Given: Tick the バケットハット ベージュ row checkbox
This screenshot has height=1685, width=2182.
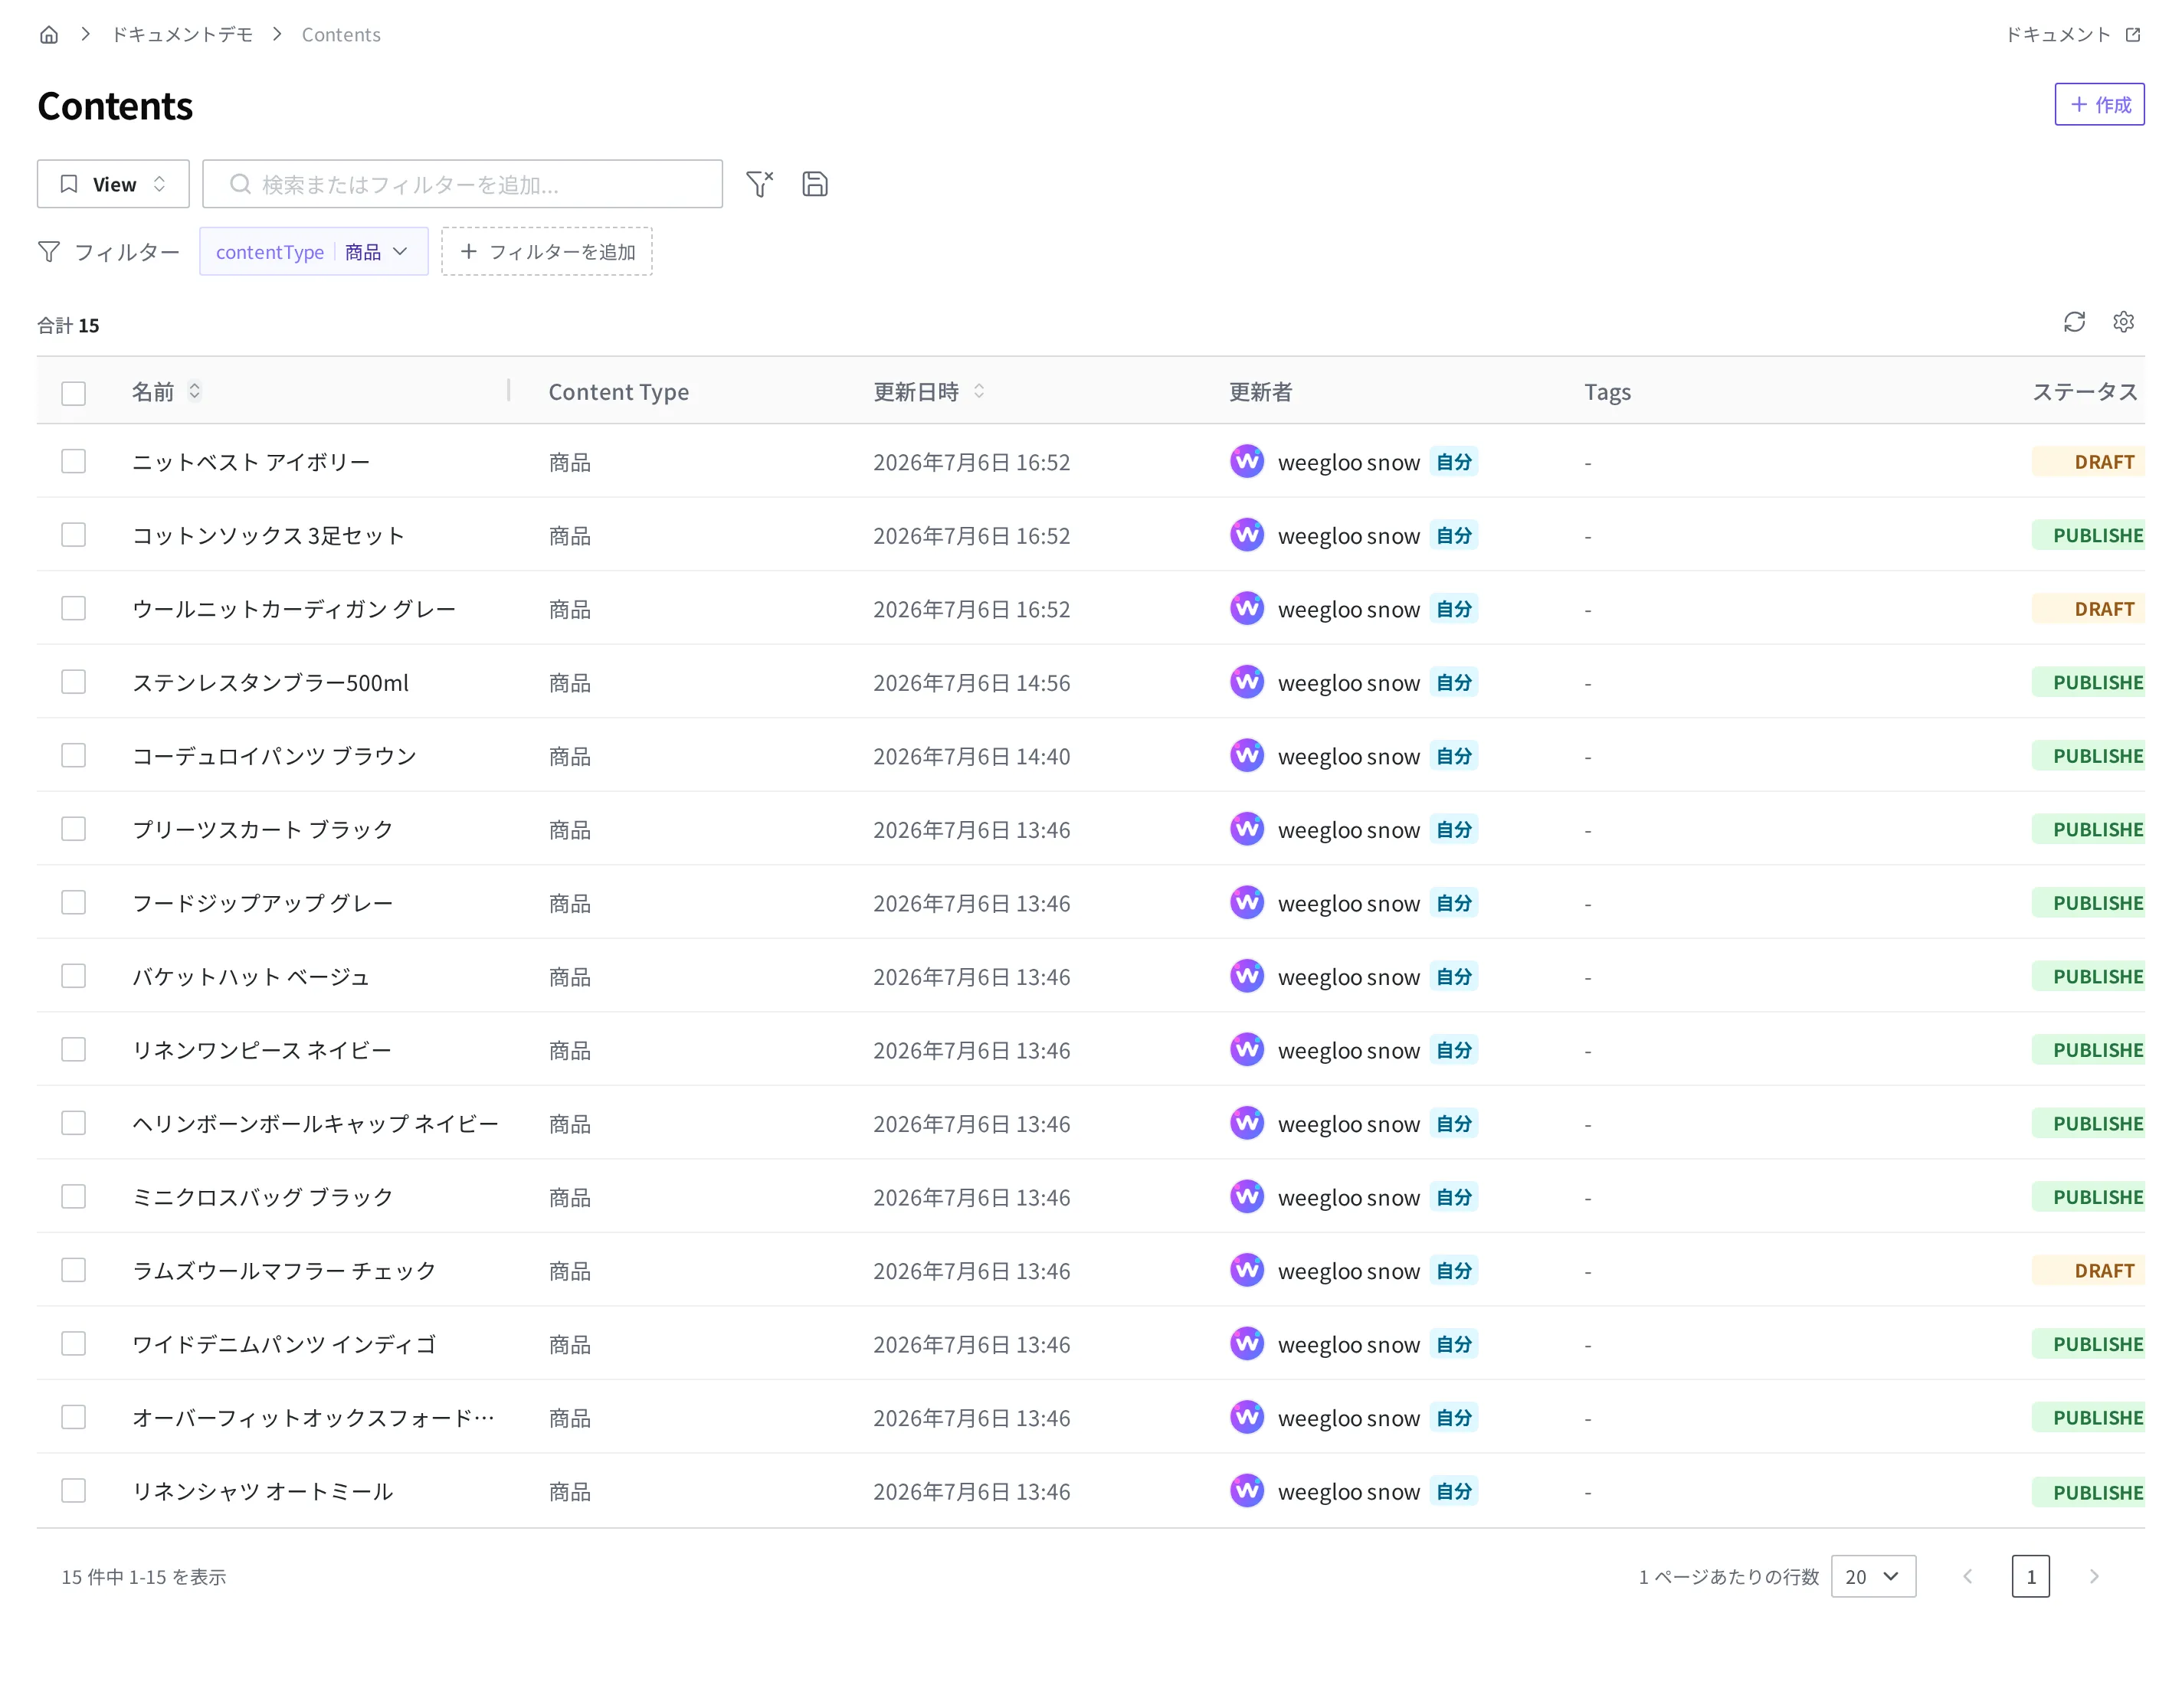Looking at the screenshot, I should coord(73,976).
